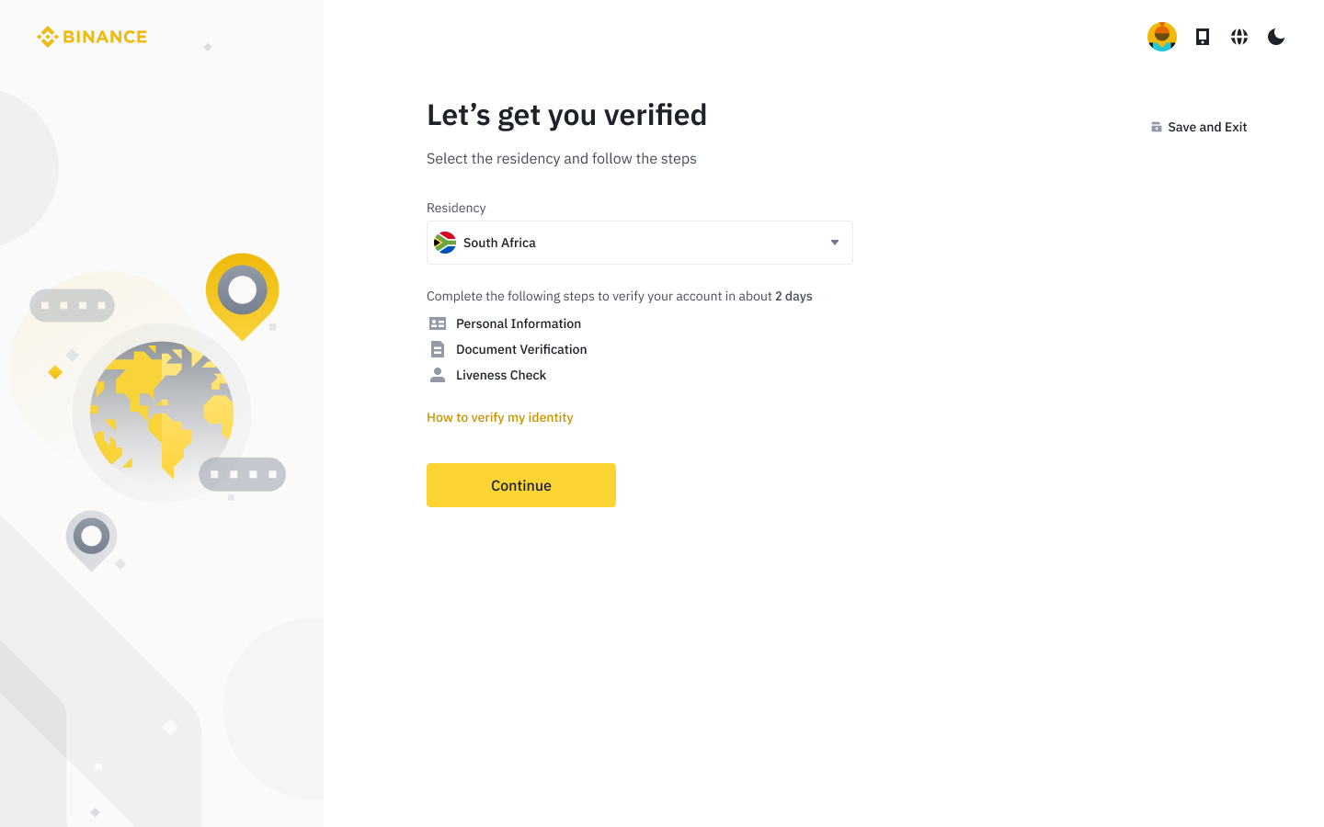The width and height of the screenshot is (1324, 827).
Task: Open the language selector globe icon
Action: tap(1238, 36)
